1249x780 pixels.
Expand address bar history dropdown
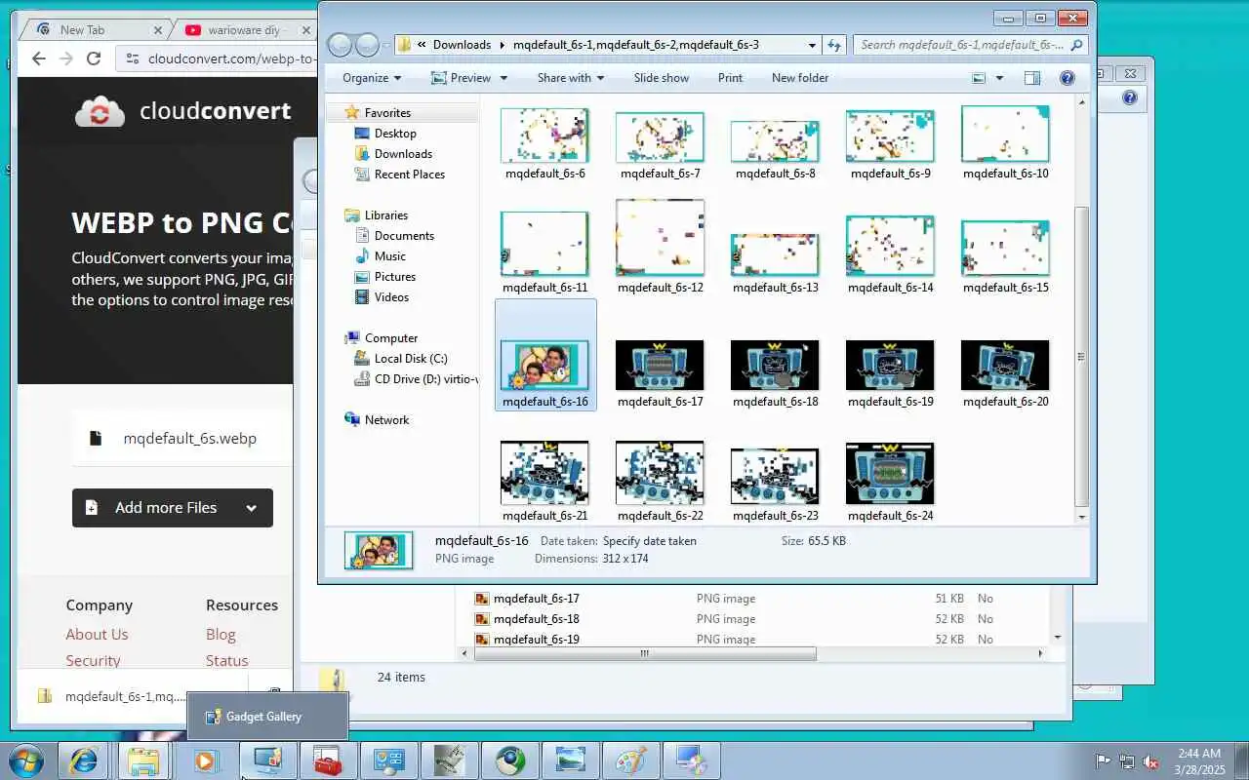[812, 45]
